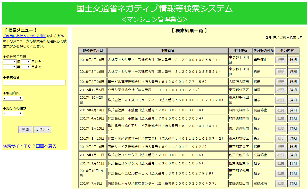This screenshot has width=308, height=191.
Task: Open 詳細 for 有限会社アイリス管理センター row
Action: tap(294, 183)
